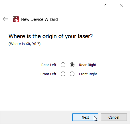Choose the Front Right radio button
This screenshot has width=130, height=124.
(x=72, y=74)
